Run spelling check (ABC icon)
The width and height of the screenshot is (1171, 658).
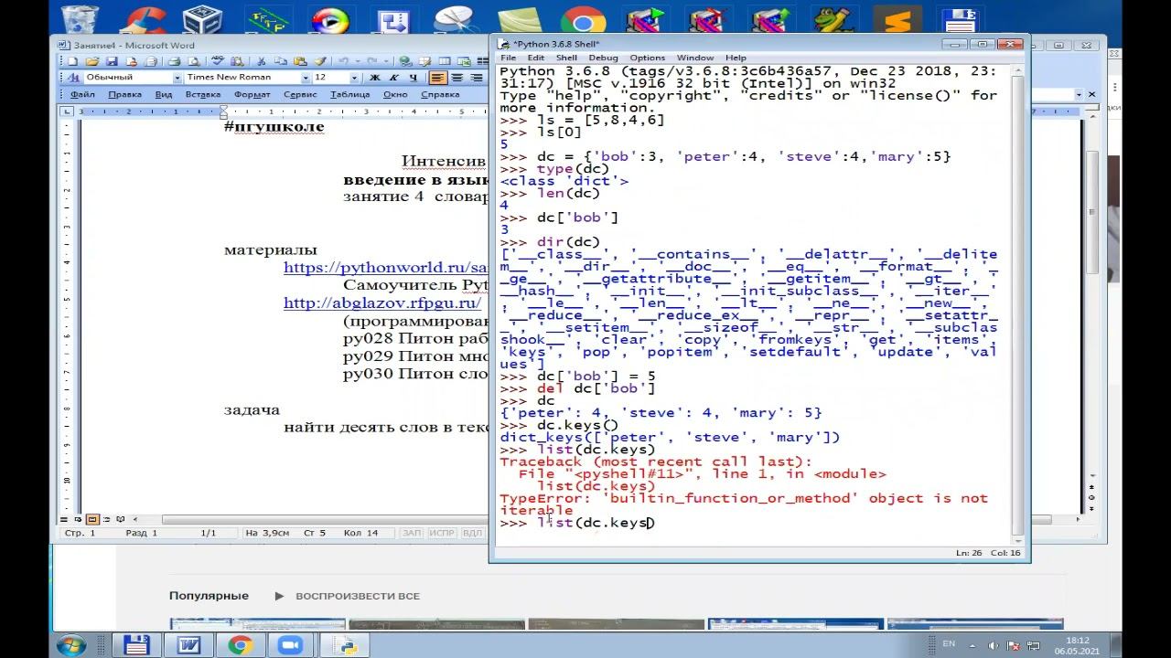click(x=216, y=61)
